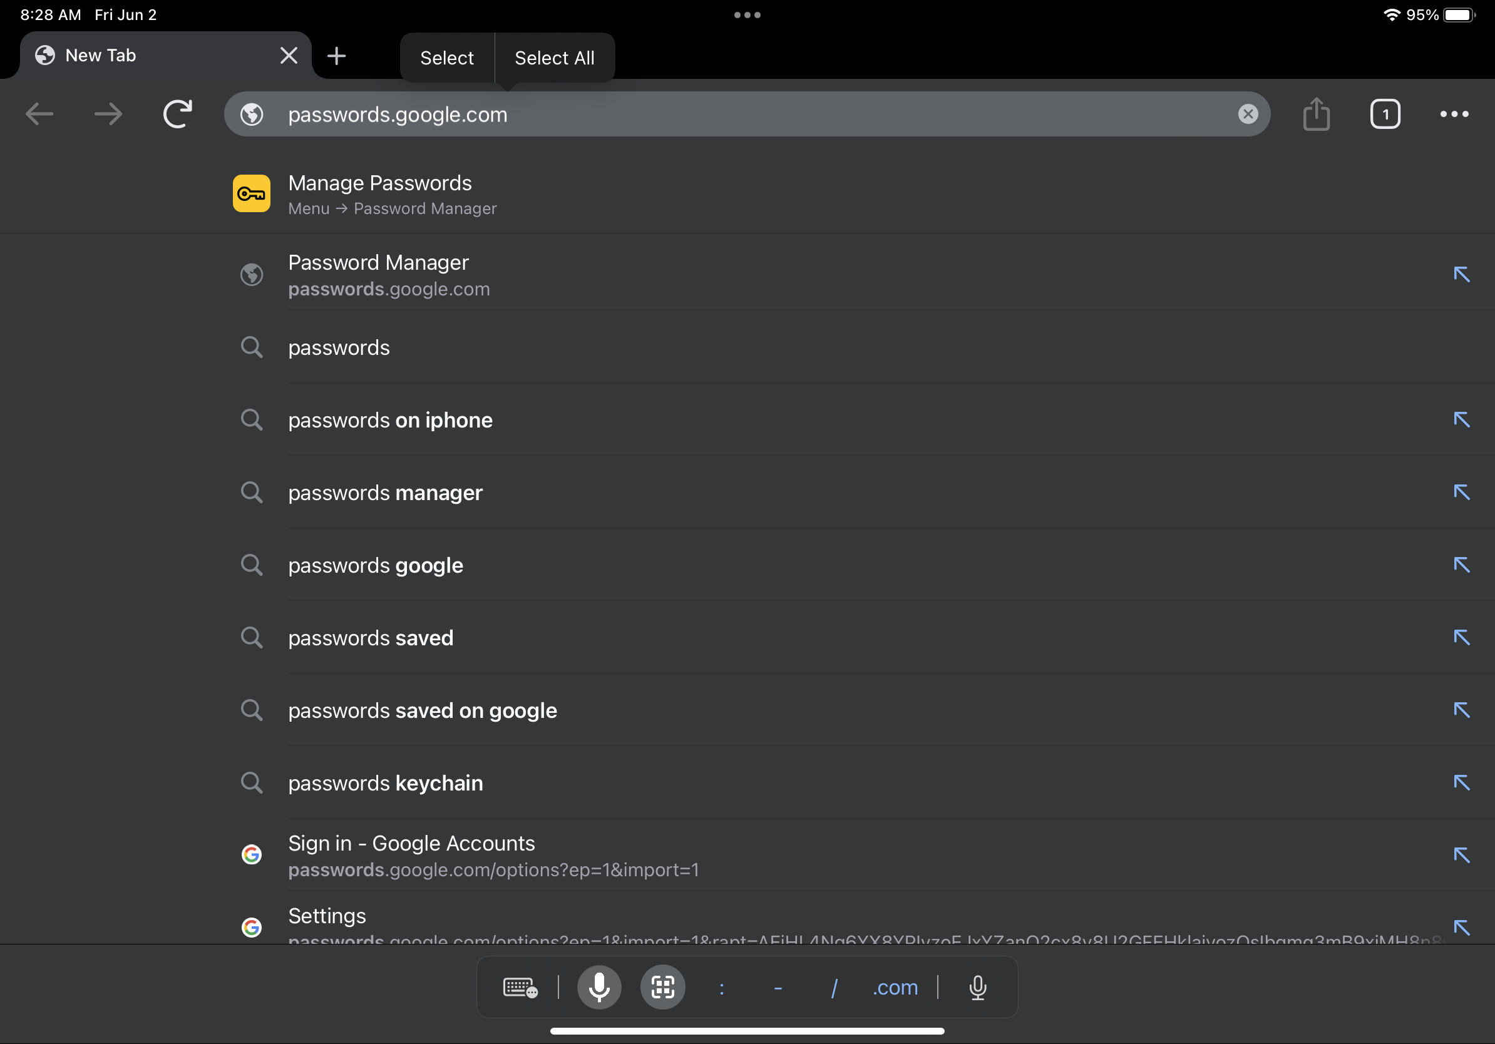Open the QR code scanner button

[663, 988]
